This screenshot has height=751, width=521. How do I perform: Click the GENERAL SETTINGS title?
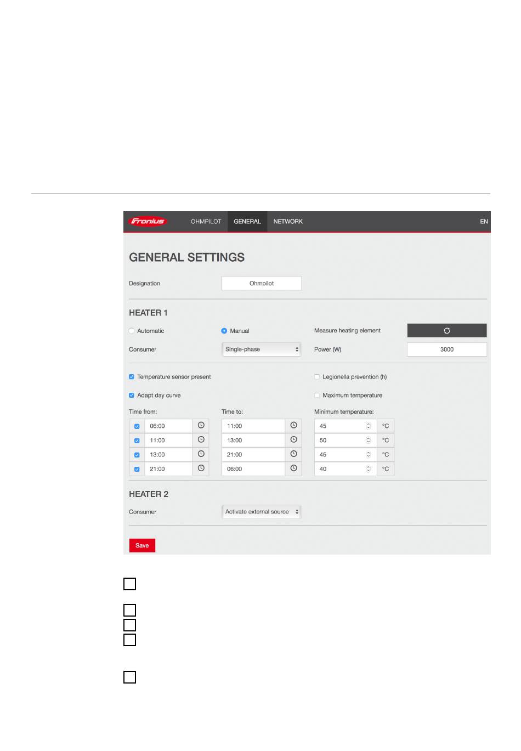click(x=187, y=257)
